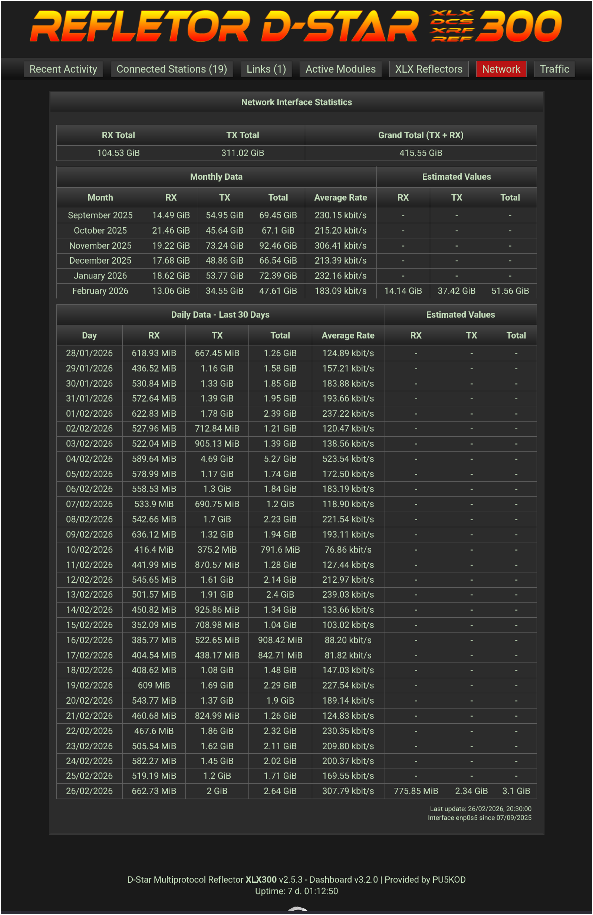Select the 04/02/2026 daily row
593x915 pixels.
coord(89,459)
